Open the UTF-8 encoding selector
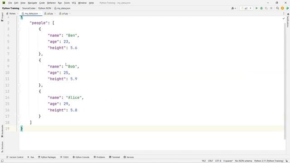 point(218,161)
